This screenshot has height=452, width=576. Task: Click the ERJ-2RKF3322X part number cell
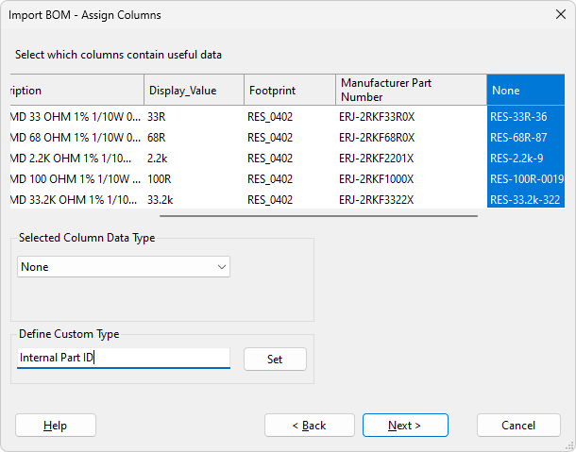coord(377,200)
